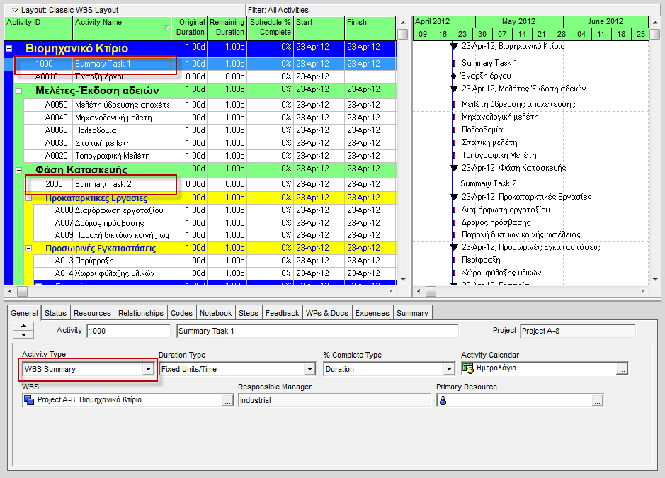Viewport: 665px width, 478px height.
Task: Select the Περίφραξη activity row
Action: click(215, 261)
